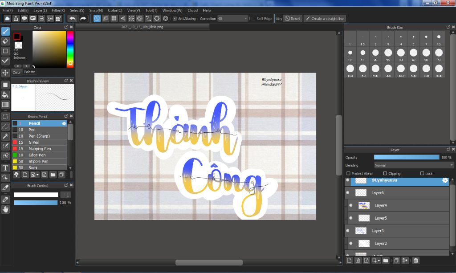This screenshot has width=456, height=273.
Task: Click the Undo arrow in toolbar
Action: (x=72, y=19)
